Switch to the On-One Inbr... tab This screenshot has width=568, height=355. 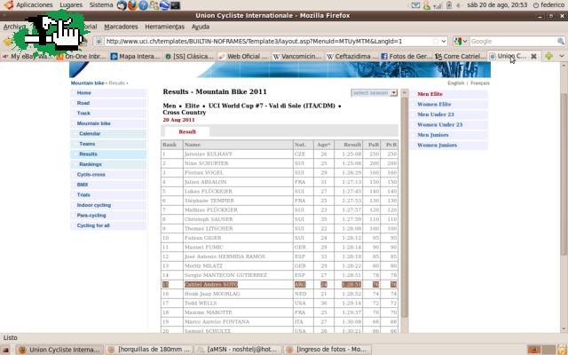point(81,57)
